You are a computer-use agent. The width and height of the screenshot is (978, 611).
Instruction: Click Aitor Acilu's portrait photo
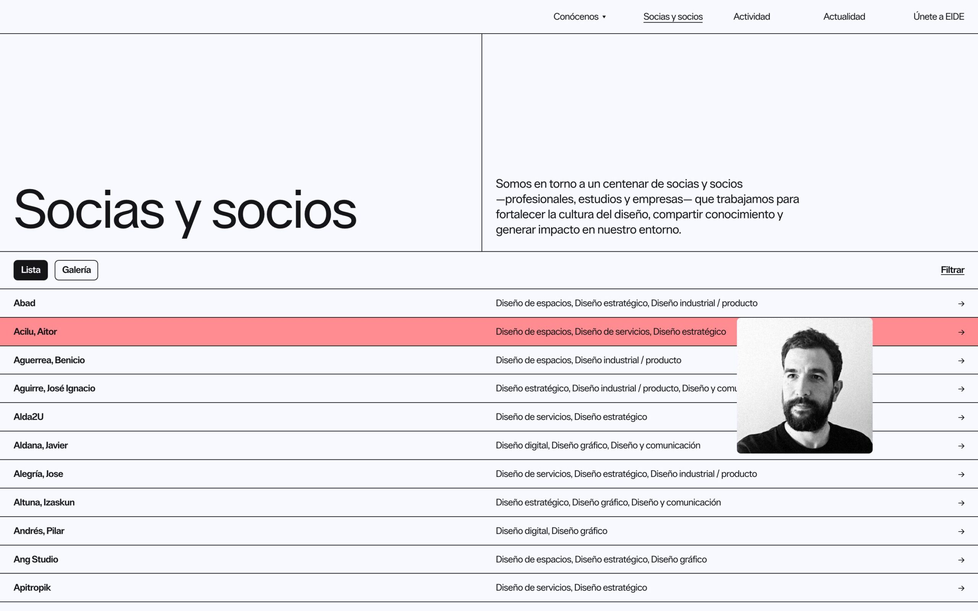click(x=804, y=386)
